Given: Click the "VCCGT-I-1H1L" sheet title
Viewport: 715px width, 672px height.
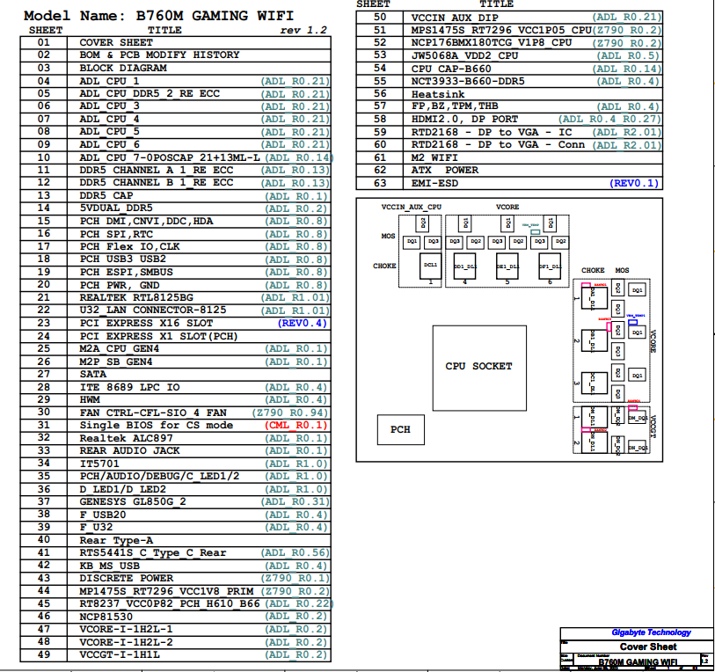Looking at the screenshot, I should point(120,654).
